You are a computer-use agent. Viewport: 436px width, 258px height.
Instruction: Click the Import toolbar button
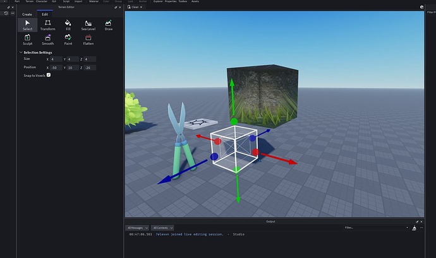pyautogui.click(x=78, y=1)
